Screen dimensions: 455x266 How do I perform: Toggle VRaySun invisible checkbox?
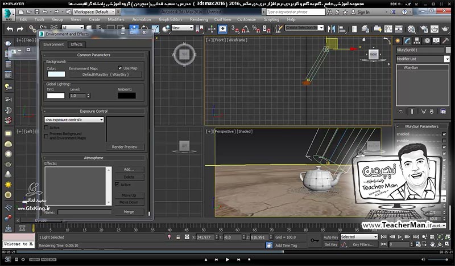point(444,141)
